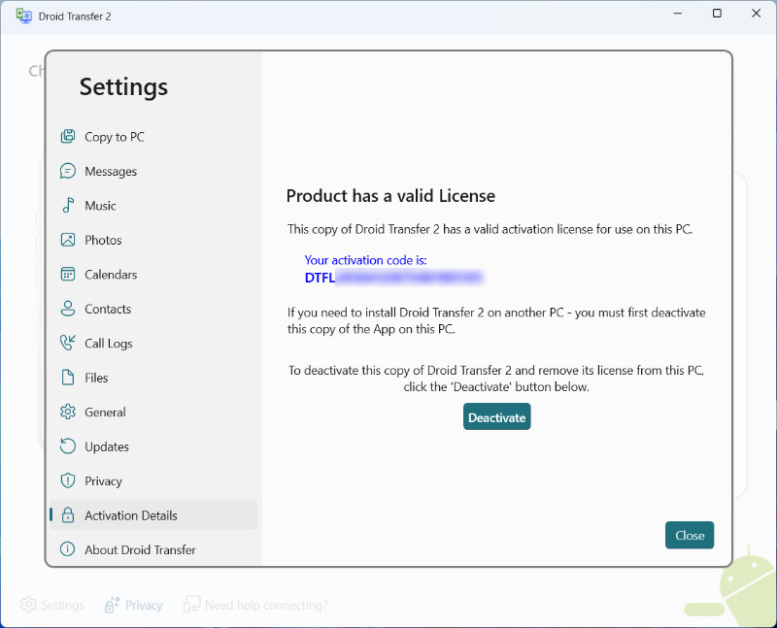The height and width of the screenshot is (628, 777).
Task: Maximize the Droid Transfer 2 window
Action: [x=717, y=14]
